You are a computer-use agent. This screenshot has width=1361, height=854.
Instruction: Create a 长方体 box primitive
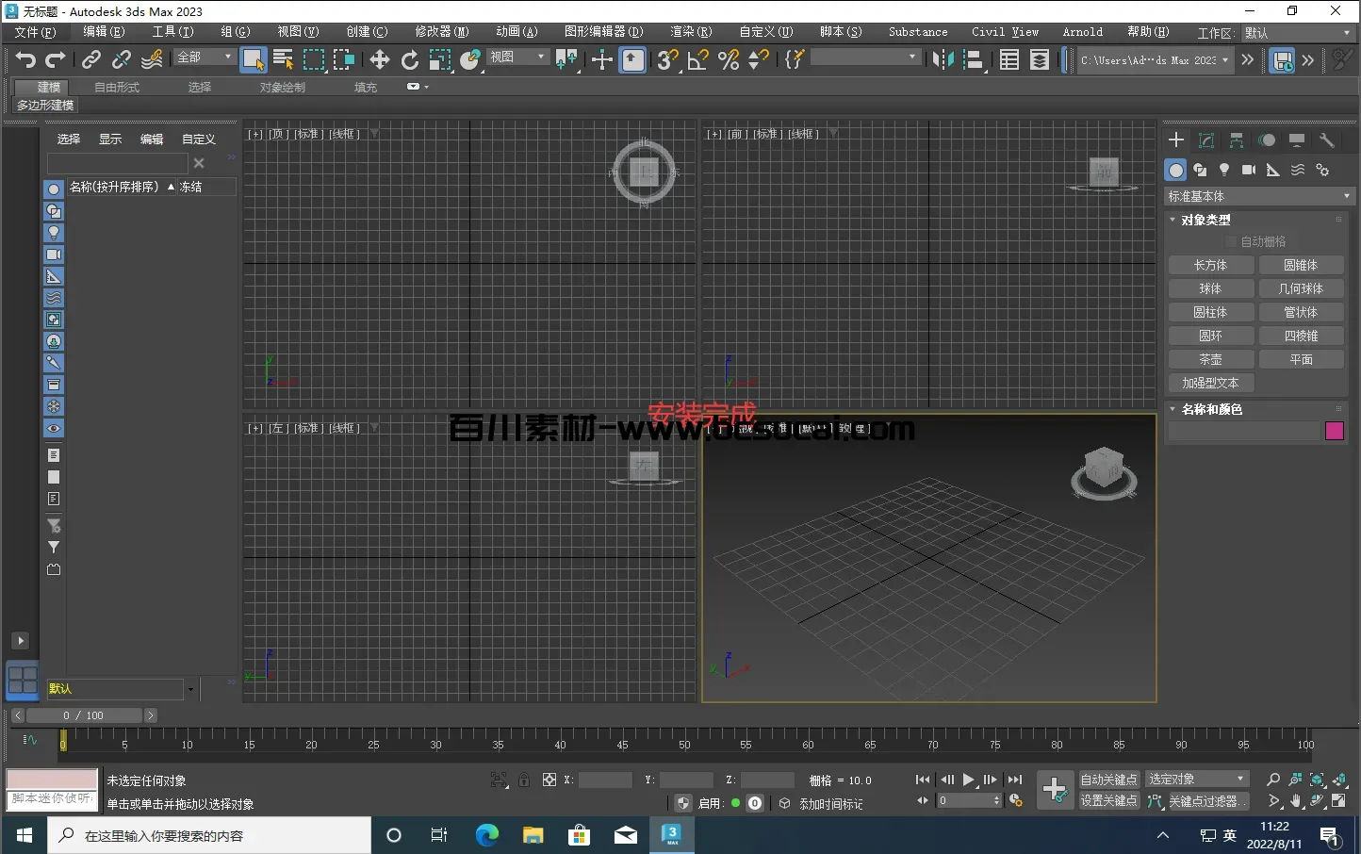(1211, 265)
